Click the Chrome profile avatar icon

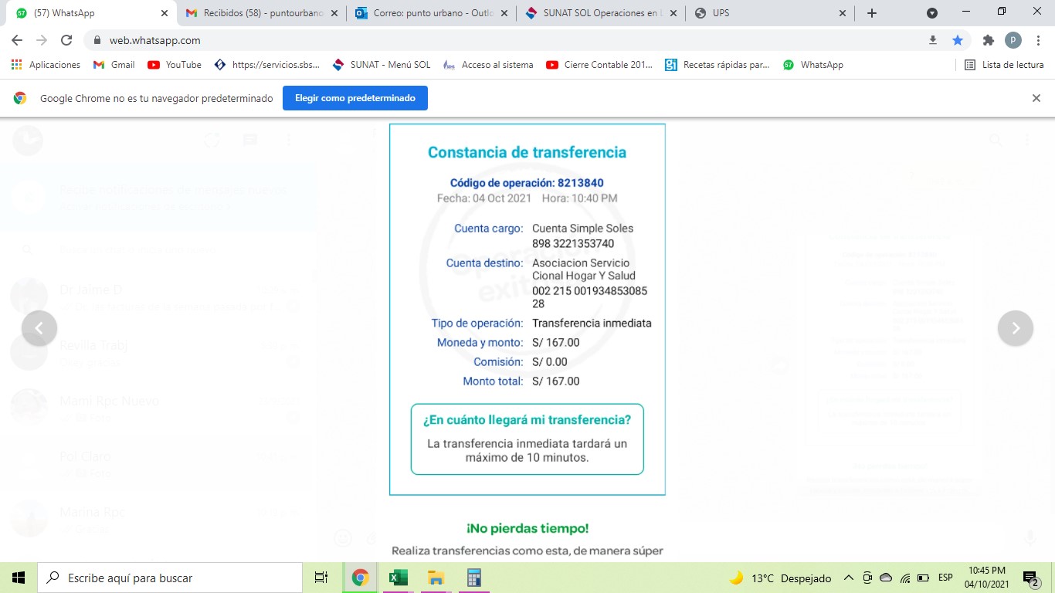(x=1013, y=40)
